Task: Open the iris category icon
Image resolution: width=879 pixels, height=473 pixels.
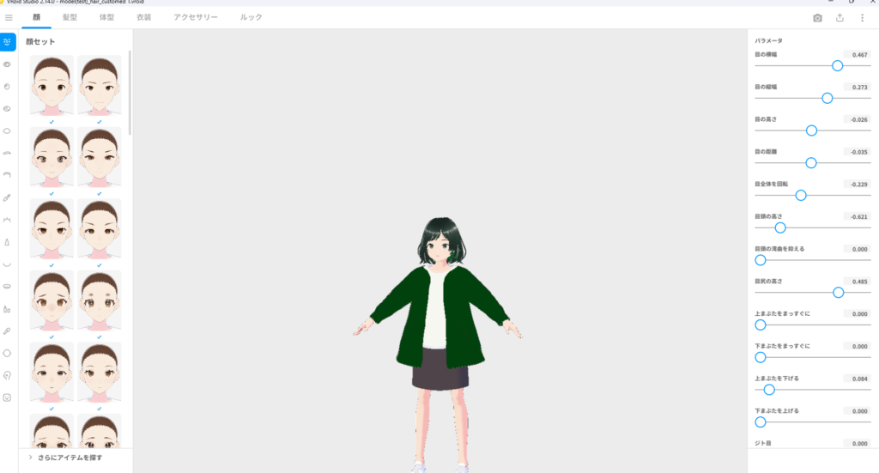Action: pos(7,87)
